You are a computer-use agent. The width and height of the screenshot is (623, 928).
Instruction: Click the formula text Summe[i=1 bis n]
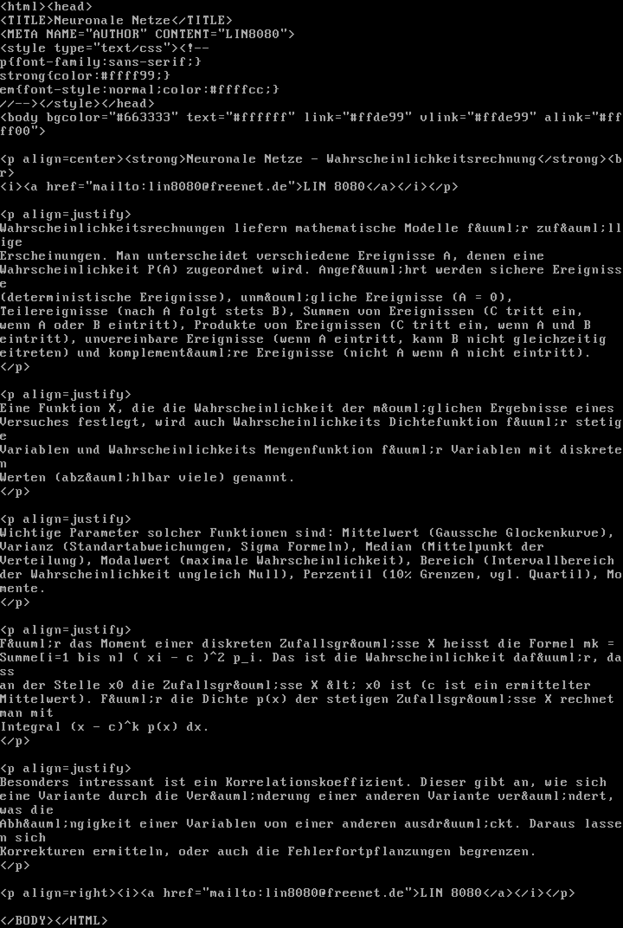[62, 657]
